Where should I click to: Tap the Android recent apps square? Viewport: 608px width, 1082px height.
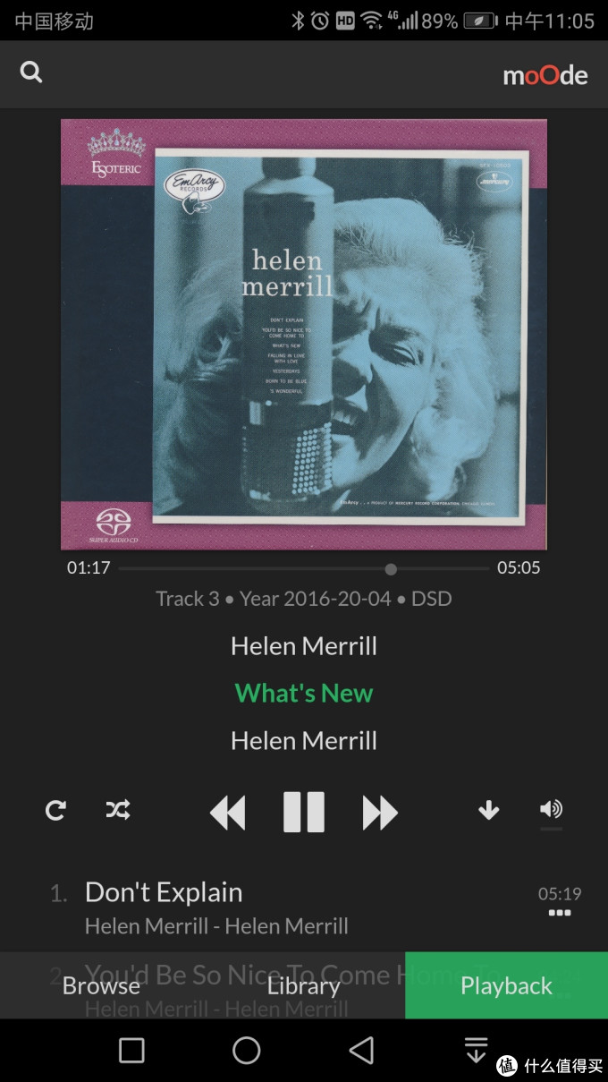pyautogui.click(x=131, y=1051)
